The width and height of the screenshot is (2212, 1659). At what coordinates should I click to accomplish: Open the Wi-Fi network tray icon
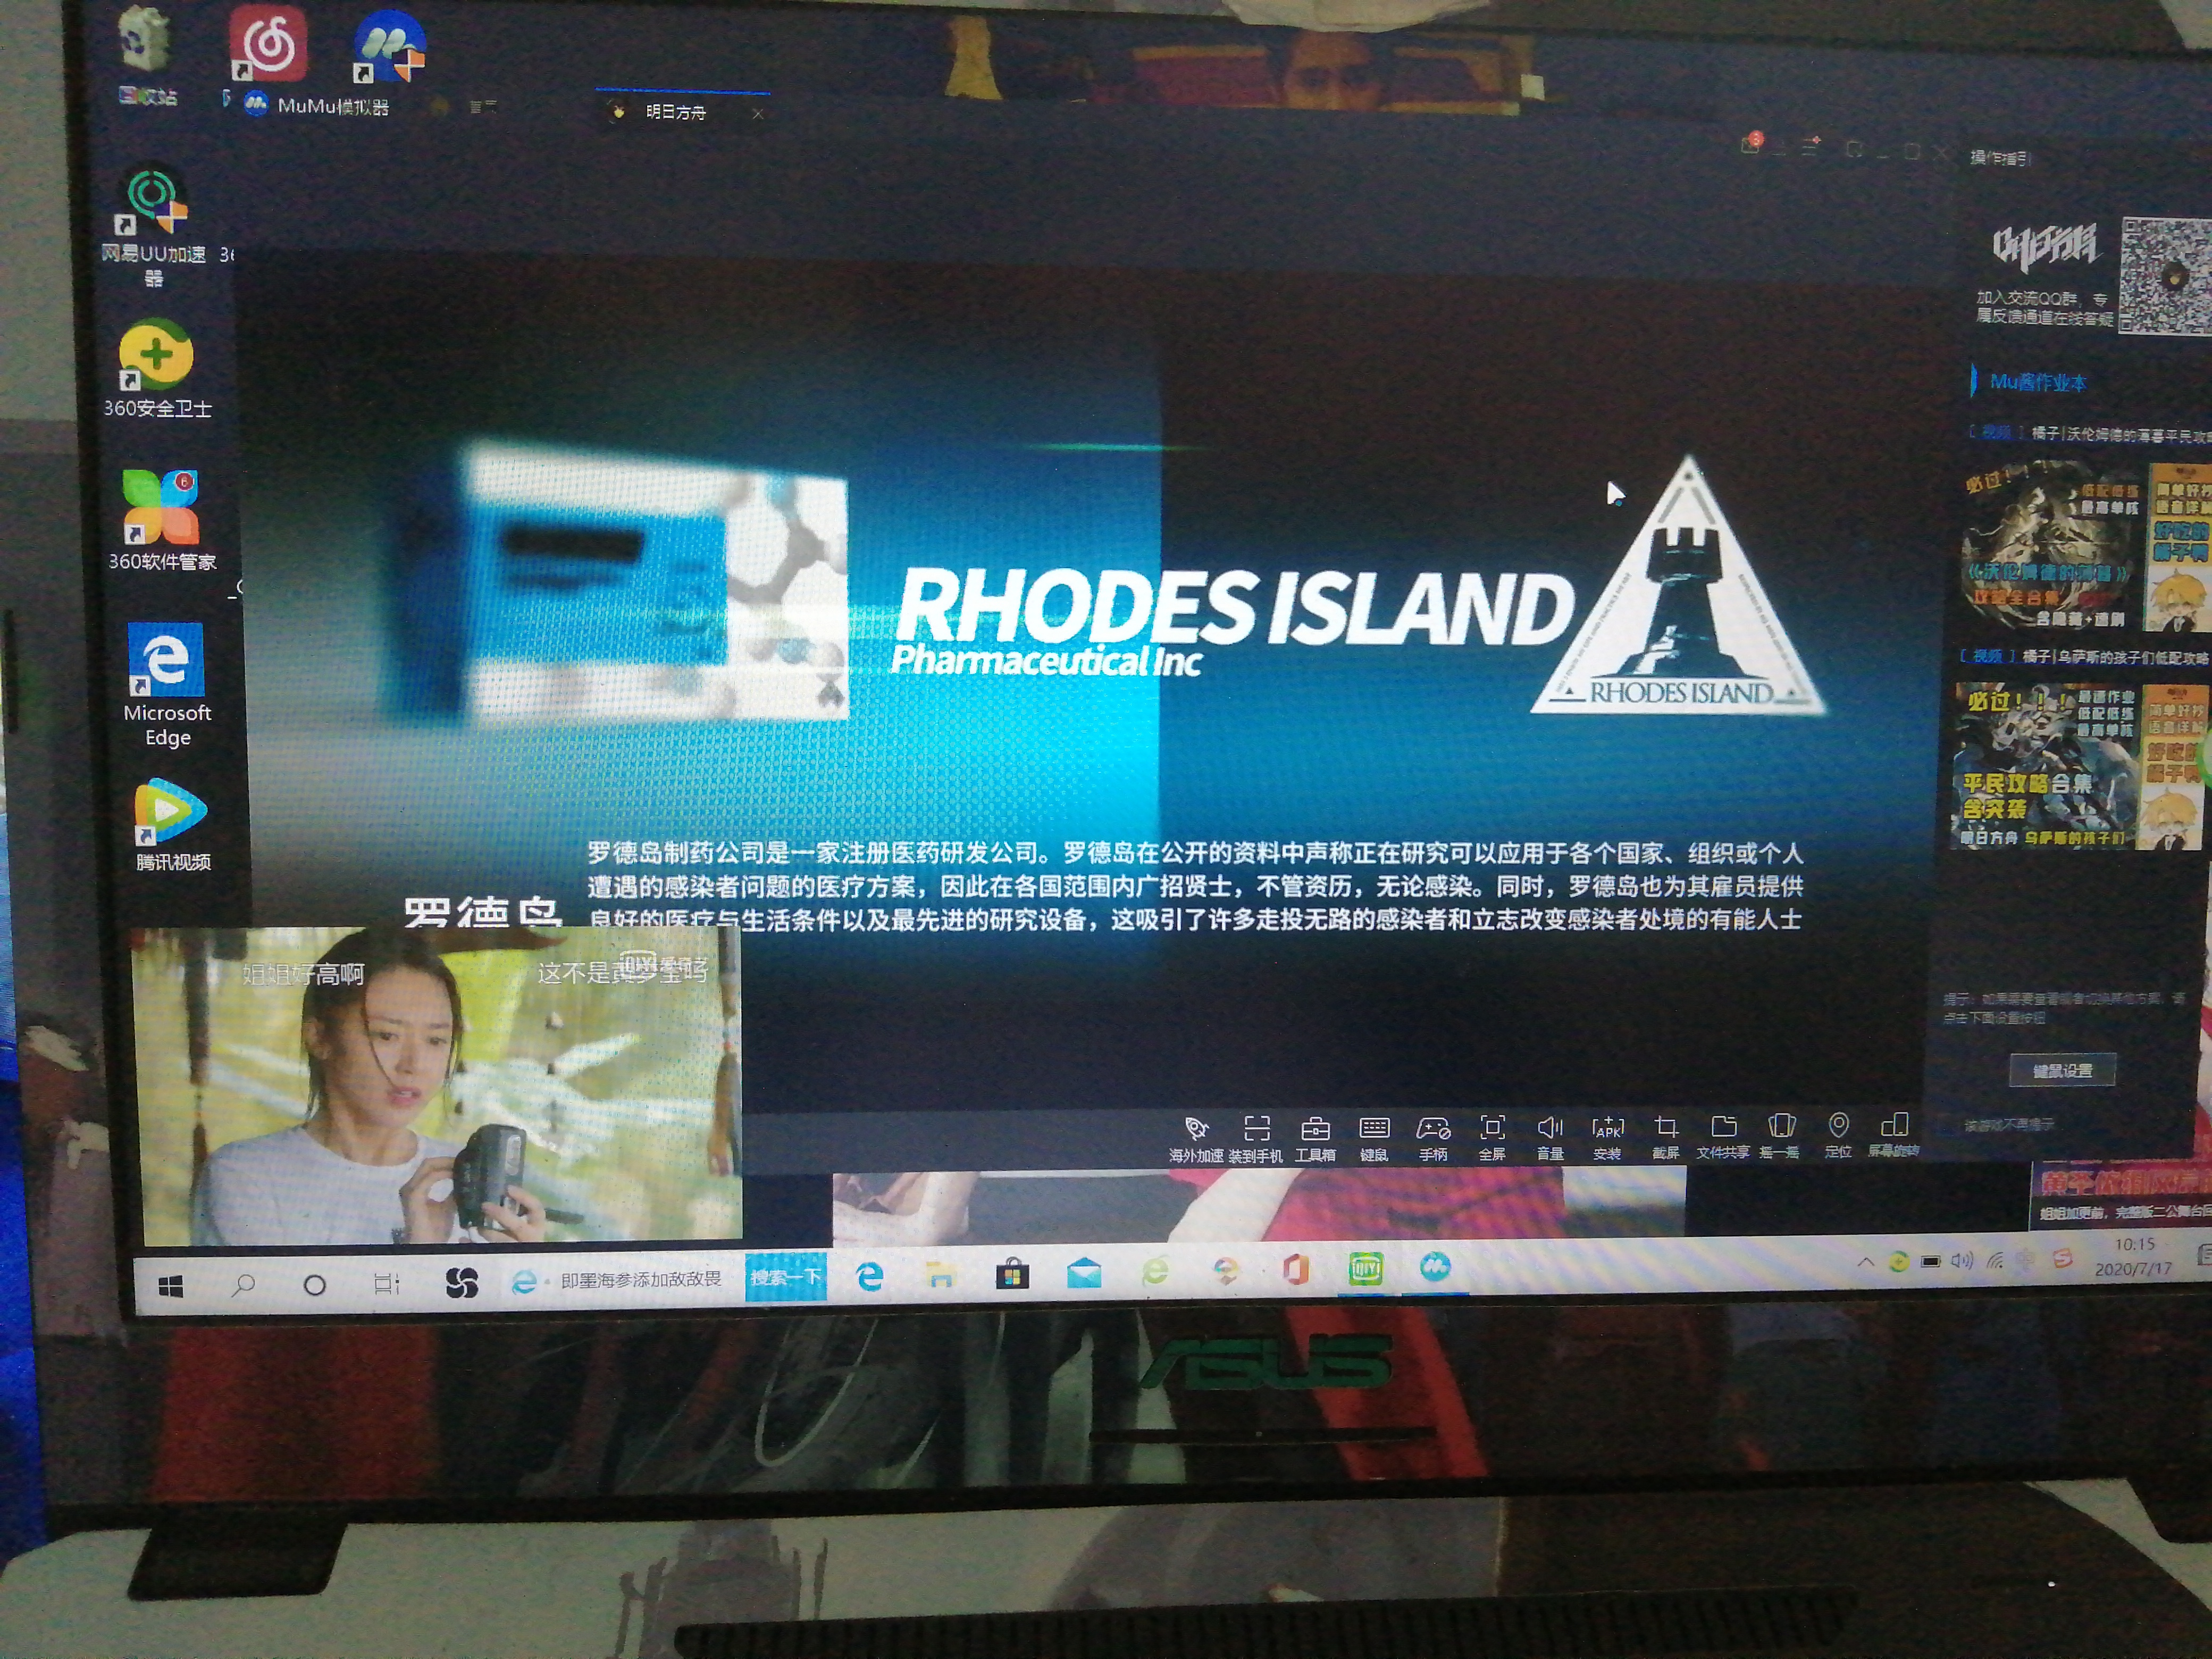tap(1995, 1260)
